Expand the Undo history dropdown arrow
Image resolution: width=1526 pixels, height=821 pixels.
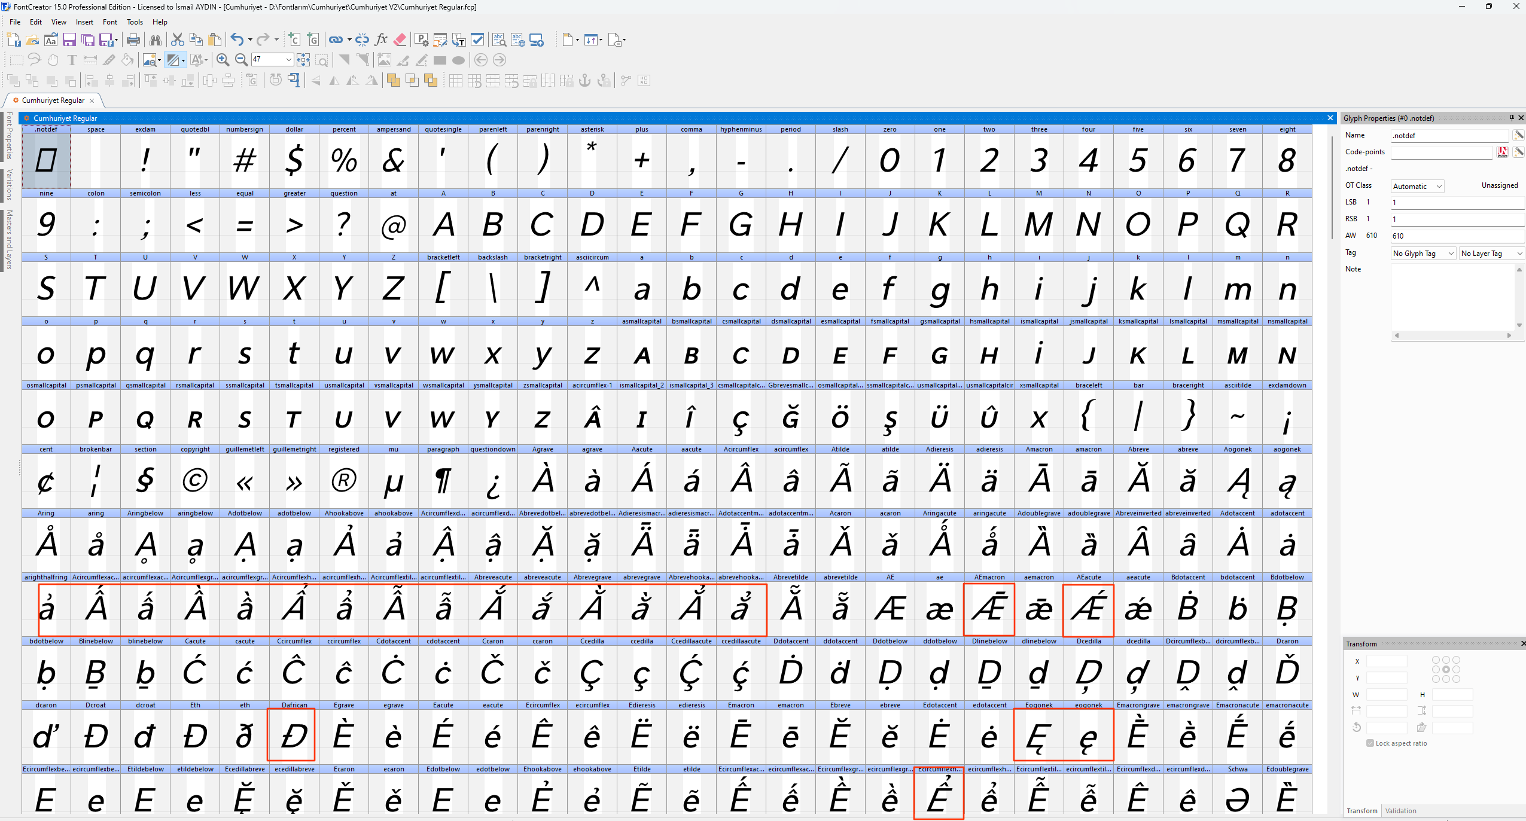pos(249,40)
